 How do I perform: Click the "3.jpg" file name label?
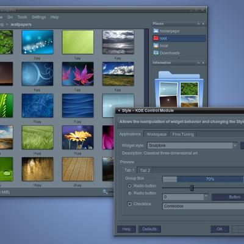click(77, 59)
